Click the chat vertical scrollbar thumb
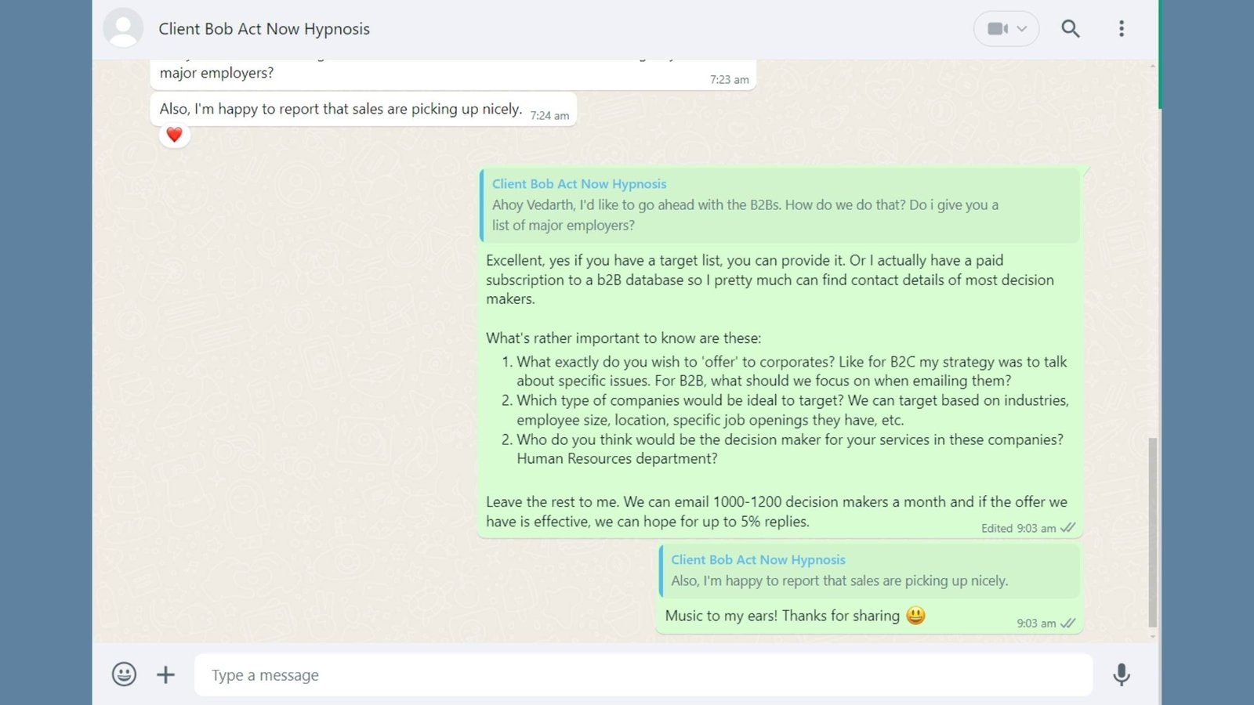 pyautogui.click(x=1152, y=533)
